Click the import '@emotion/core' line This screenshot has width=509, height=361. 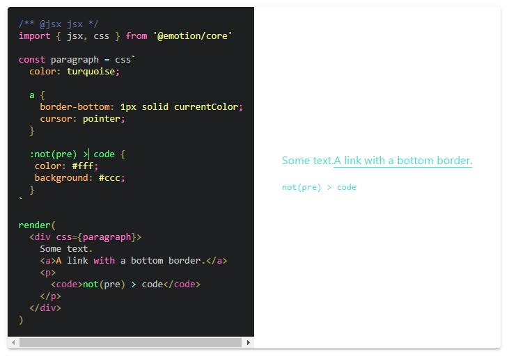125,36
